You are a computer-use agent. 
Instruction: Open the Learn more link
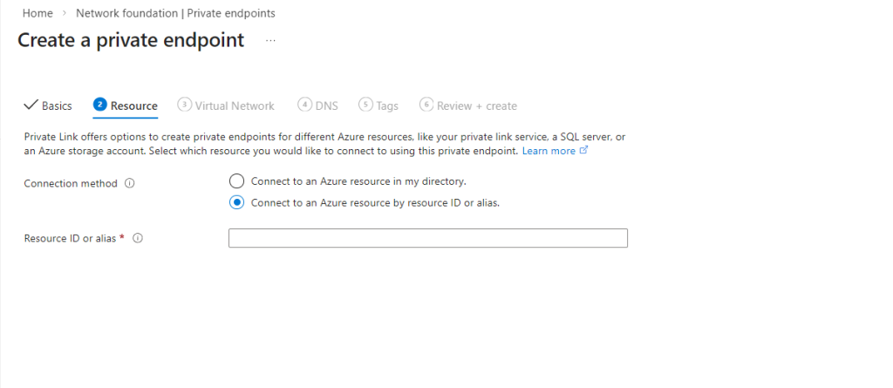point(549,151)
